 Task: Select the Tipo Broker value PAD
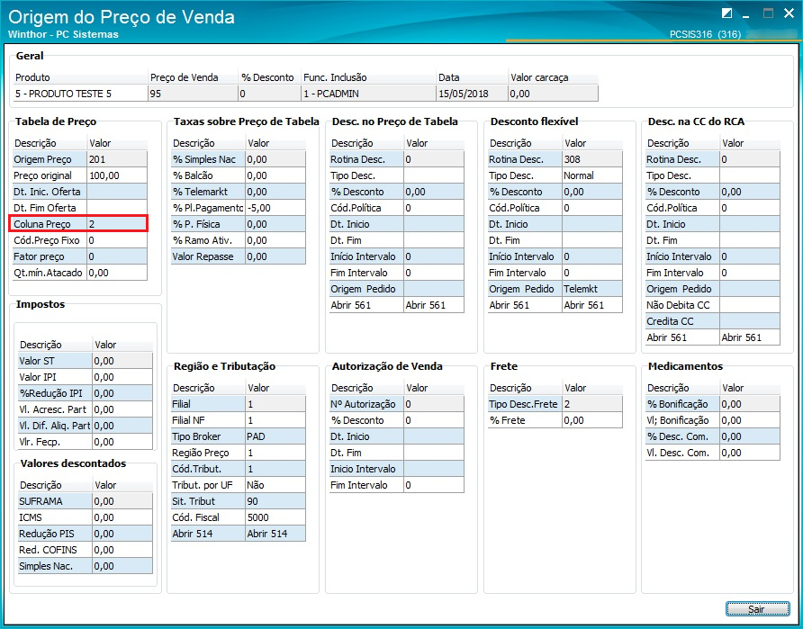[x=275, y=436]
